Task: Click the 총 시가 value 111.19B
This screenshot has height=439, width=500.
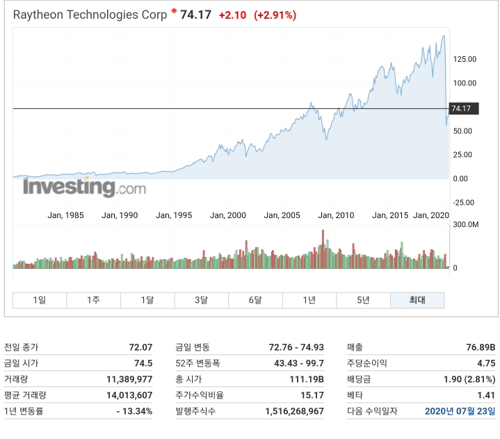Action: pyautogui.click(x=307, y=379)
